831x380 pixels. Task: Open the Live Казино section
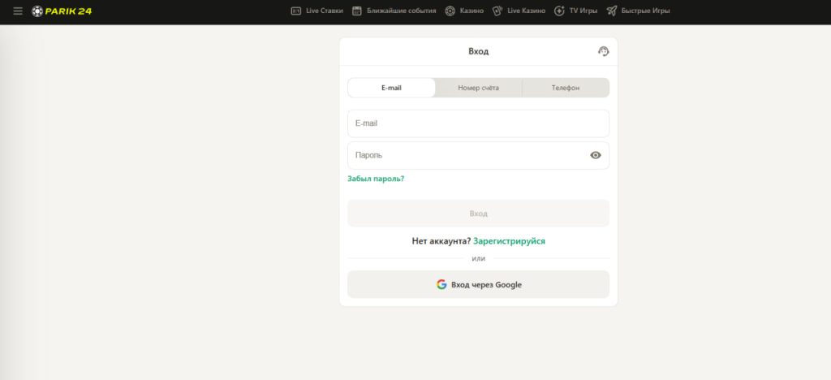(519, 11)
